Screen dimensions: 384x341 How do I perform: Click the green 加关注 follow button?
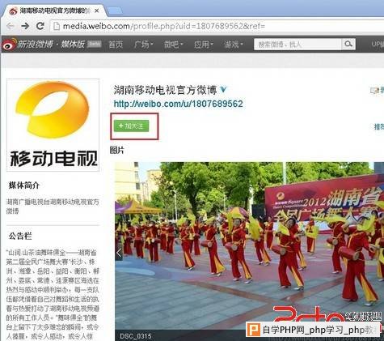point(131,126)
